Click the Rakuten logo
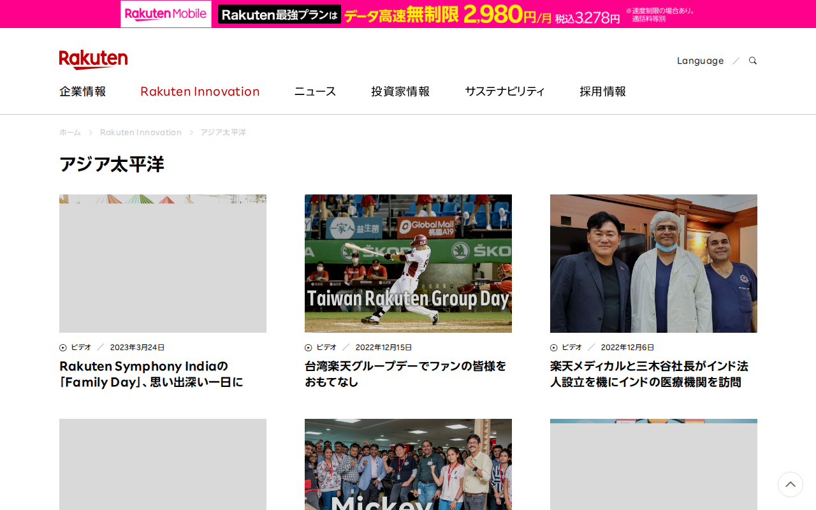 click(x=93, y=59)
